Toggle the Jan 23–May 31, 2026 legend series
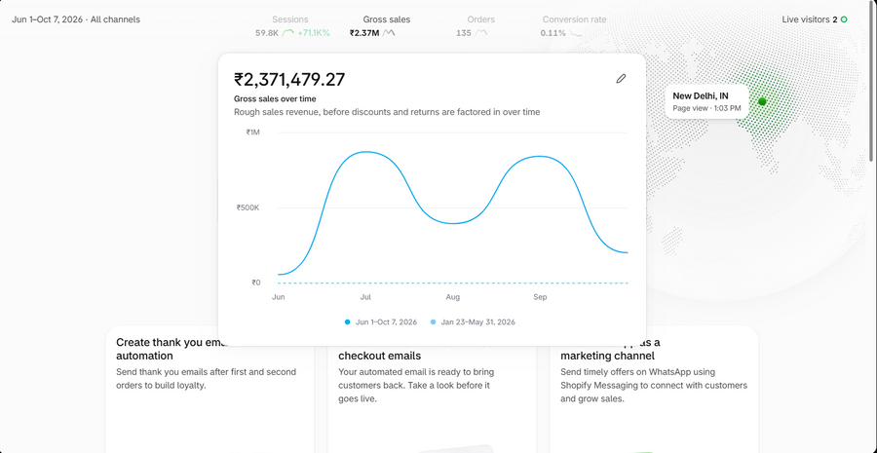Screen dimensions: 877x453 (473, 322)
